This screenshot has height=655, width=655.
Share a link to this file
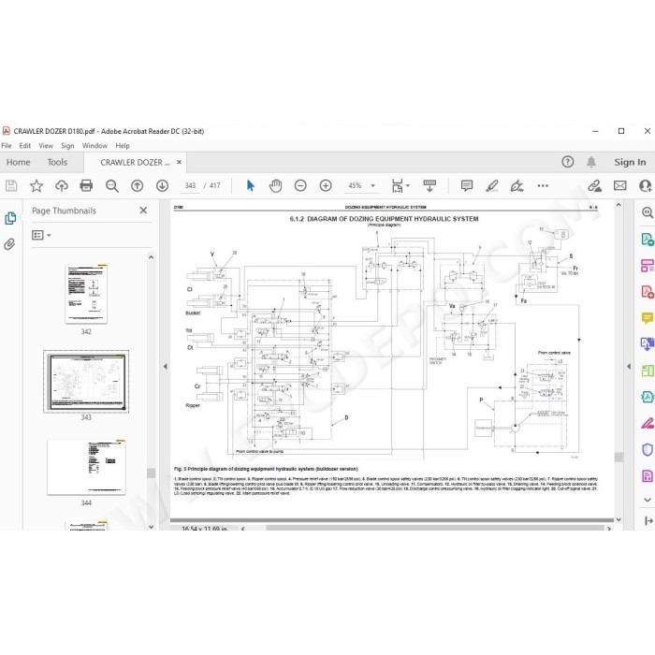point(594,186)
